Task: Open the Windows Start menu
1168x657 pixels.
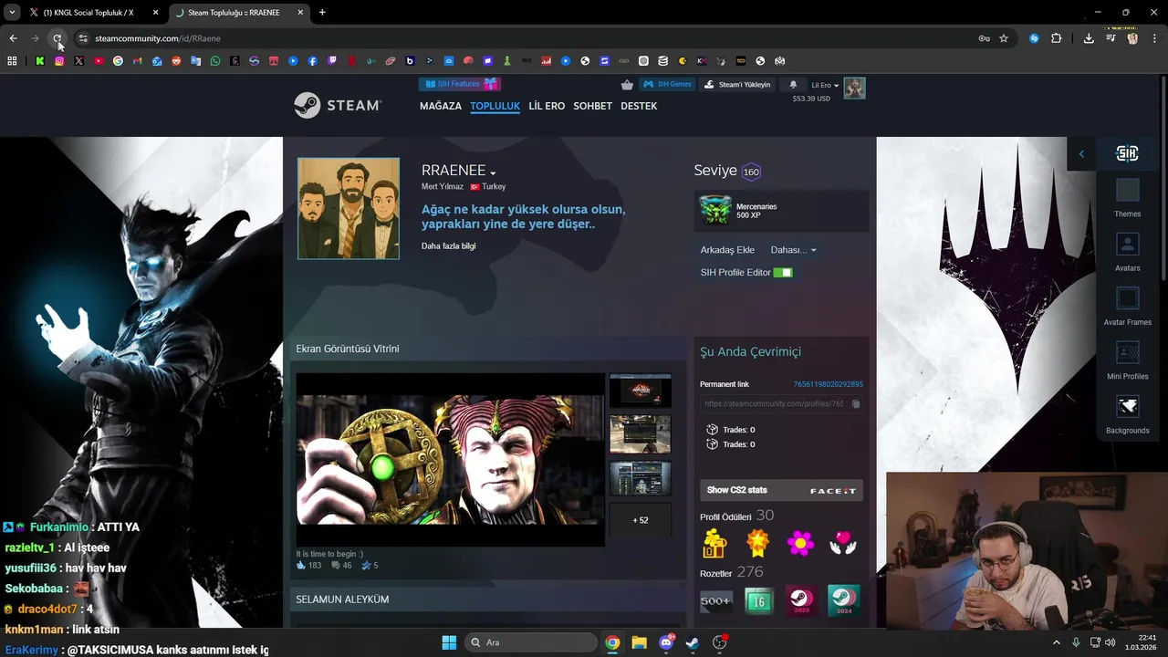Action: [449, 642]
